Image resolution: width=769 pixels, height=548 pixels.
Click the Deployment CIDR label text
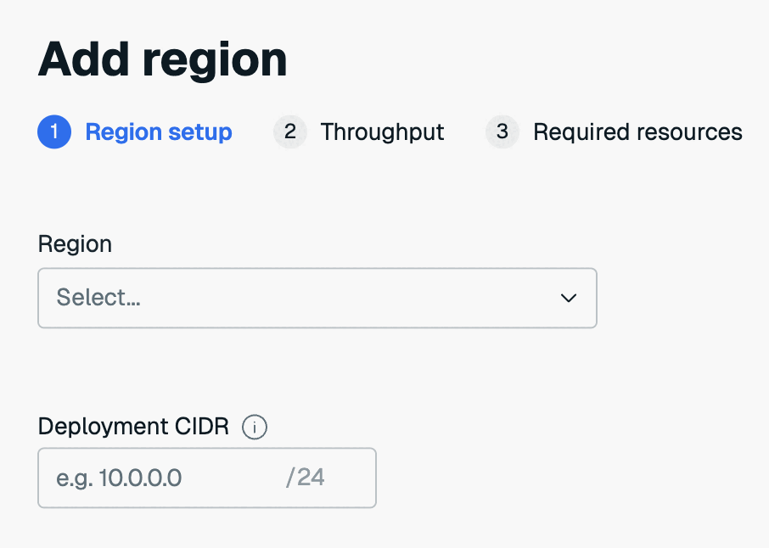point(133,427)
